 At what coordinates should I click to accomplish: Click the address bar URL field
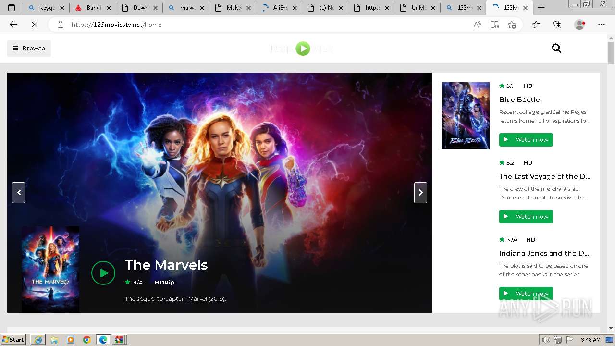tap(269, 25)
